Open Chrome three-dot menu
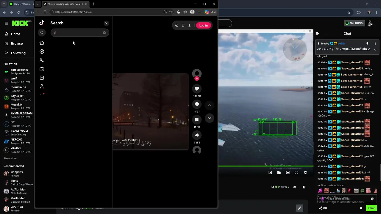The height and width of the screenshot is (214, 381). [x=376, y=12]
